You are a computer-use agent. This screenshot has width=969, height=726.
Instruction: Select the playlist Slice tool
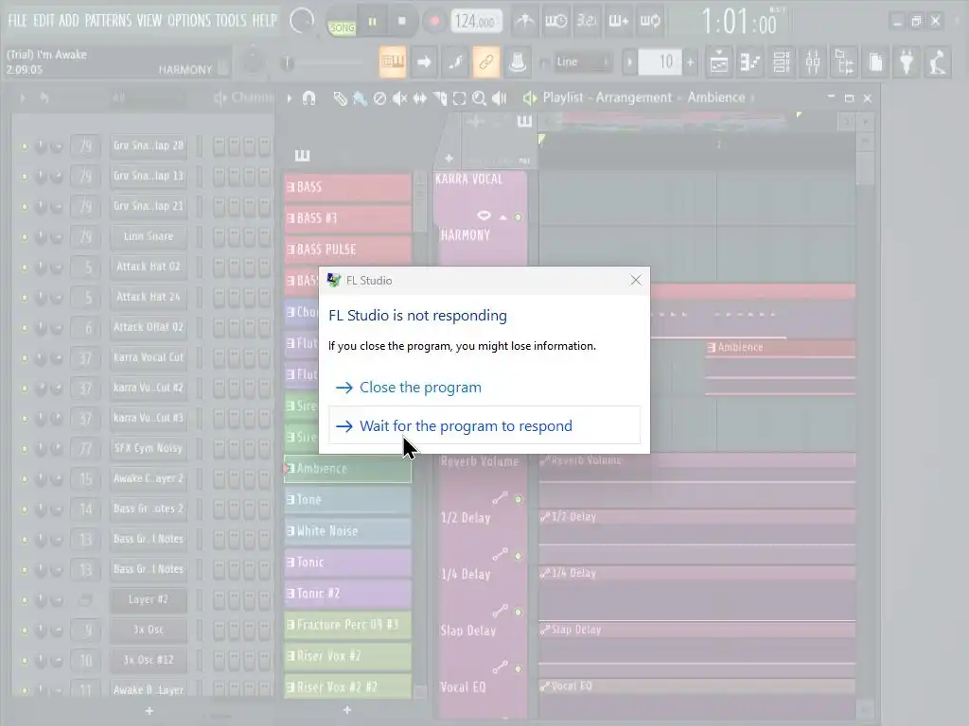439,98
